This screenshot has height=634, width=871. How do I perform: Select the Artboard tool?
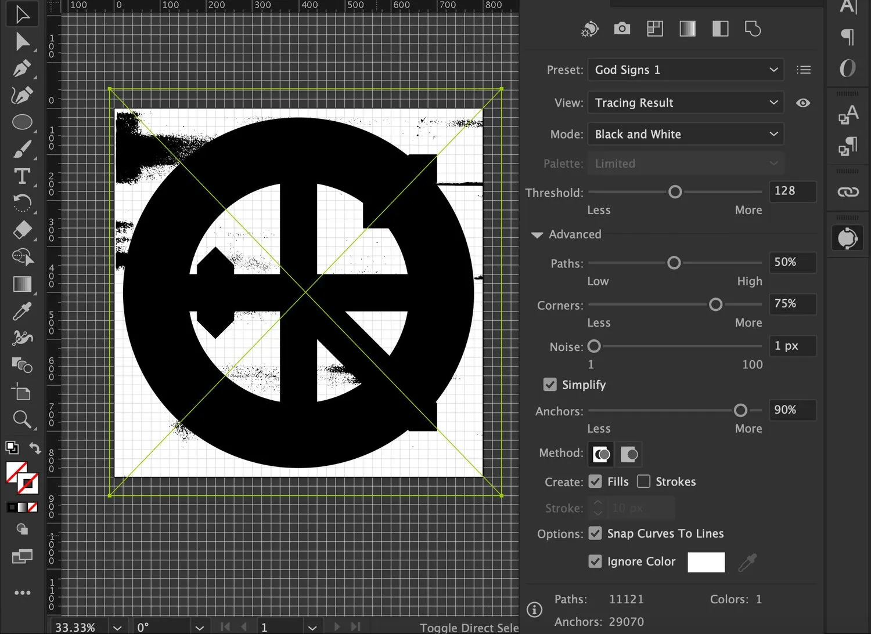22,392
